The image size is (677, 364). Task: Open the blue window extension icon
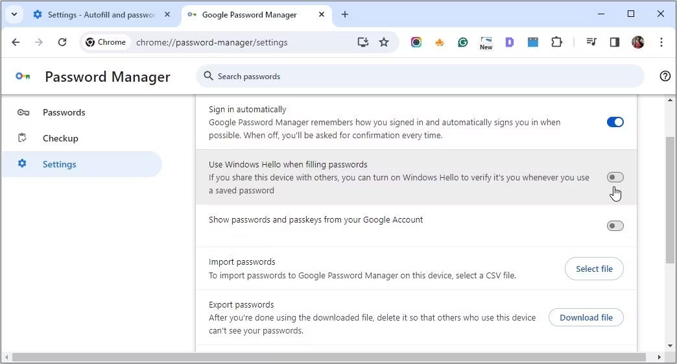533,42
